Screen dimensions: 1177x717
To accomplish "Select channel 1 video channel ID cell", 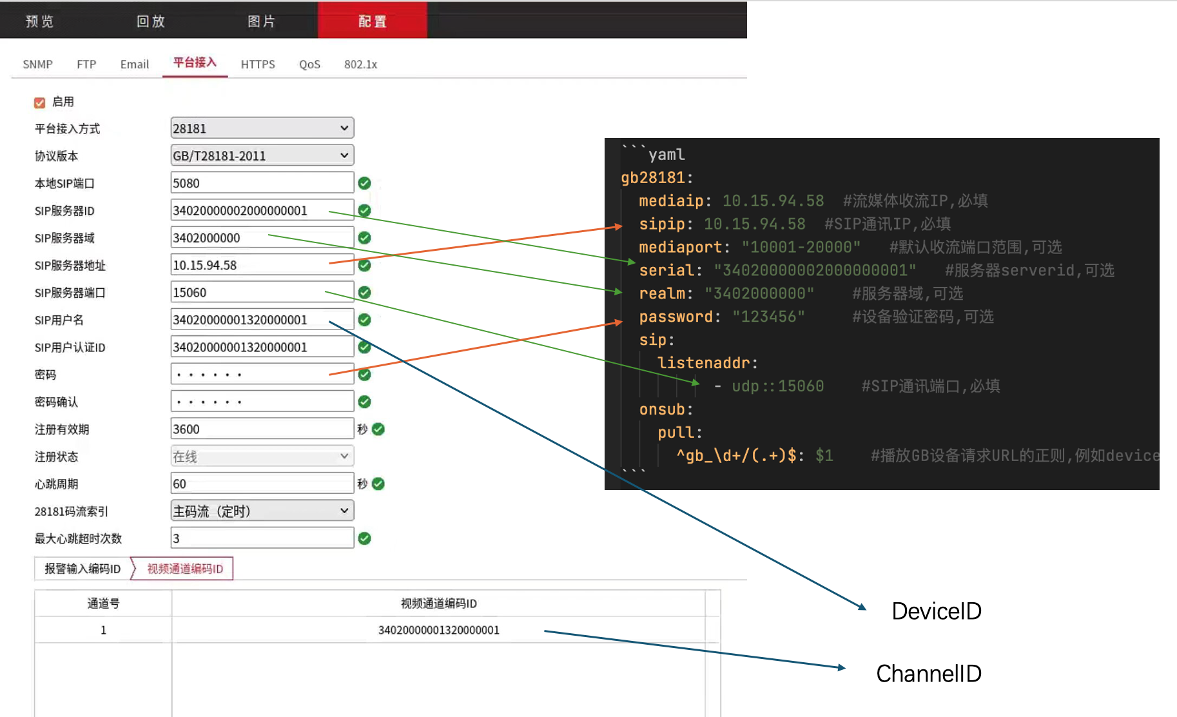I will click(438, 630).
